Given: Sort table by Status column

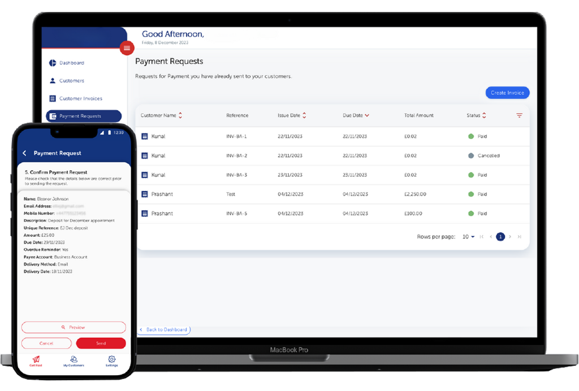Looking at the screenshot, I should click(484, 116).
